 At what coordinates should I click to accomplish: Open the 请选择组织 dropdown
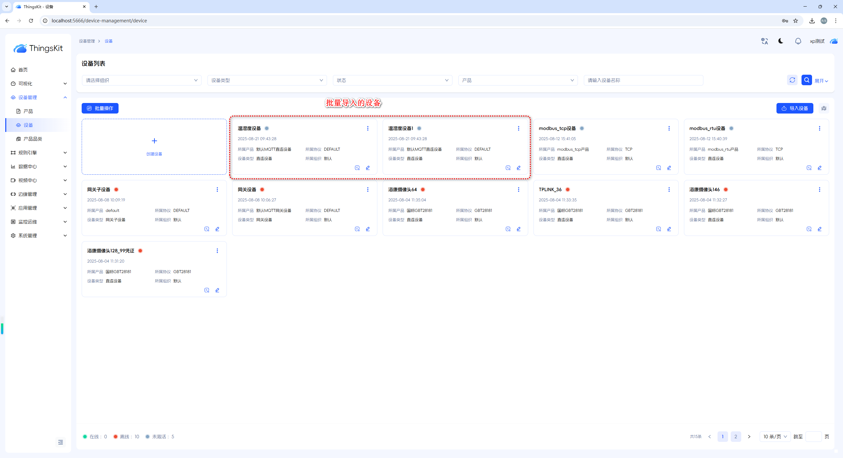(x=142, y=80)
